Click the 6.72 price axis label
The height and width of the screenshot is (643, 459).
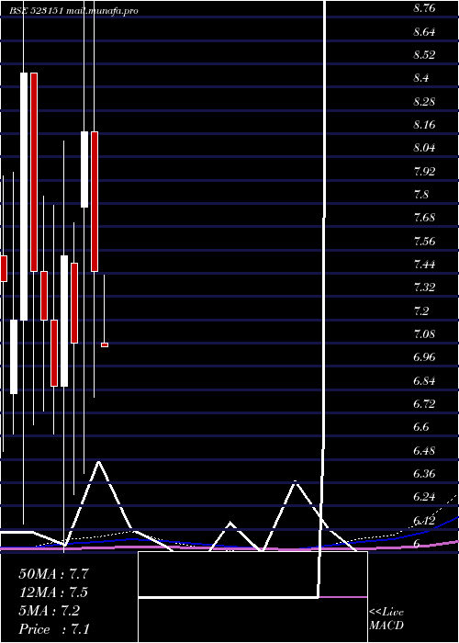point(424,404)
